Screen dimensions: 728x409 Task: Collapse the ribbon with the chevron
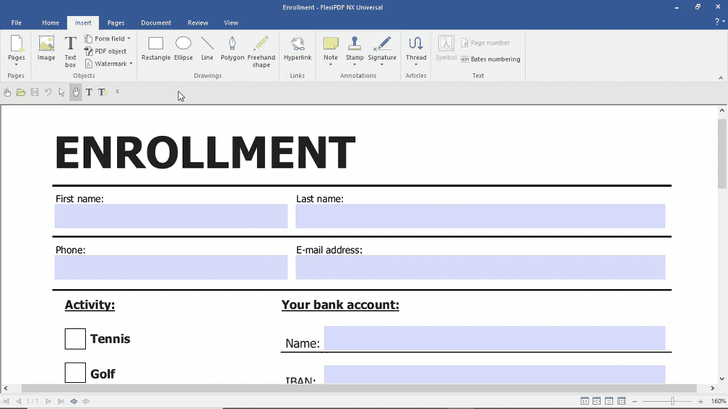pos(721,77)
